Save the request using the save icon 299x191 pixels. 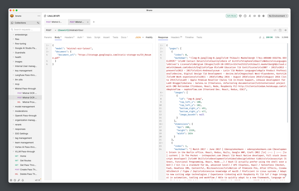coord(280,30)
